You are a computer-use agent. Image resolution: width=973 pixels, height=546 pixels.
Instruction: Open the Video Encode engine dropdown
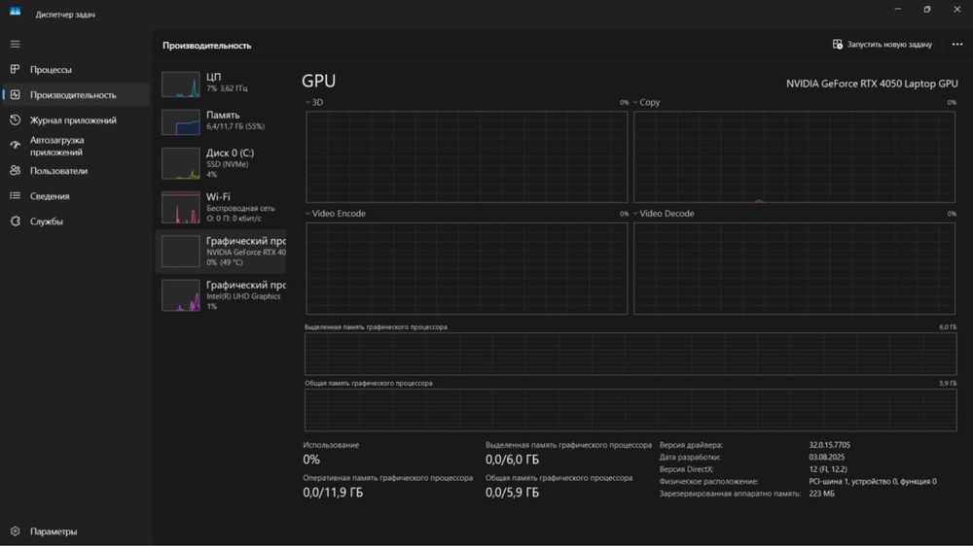(x=307, y=213)
